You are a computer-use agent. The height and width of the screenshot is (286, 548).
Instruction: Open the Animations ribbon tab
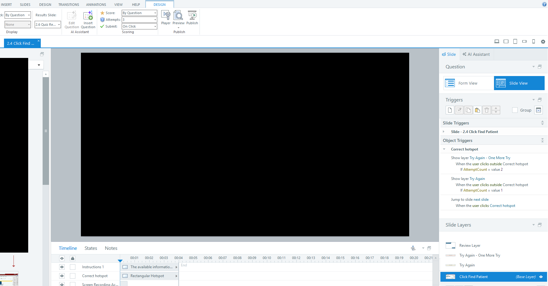click(x=96, y=5)
